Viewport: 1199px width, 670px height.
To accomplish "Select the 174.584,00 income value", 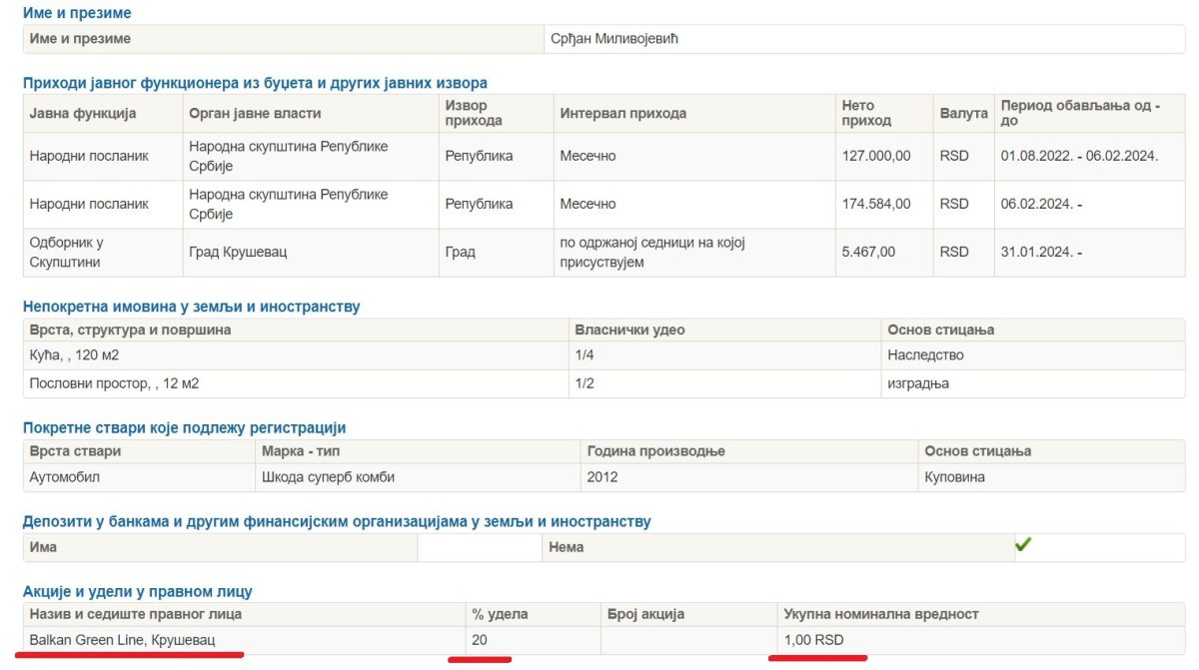I will (876, 204).
